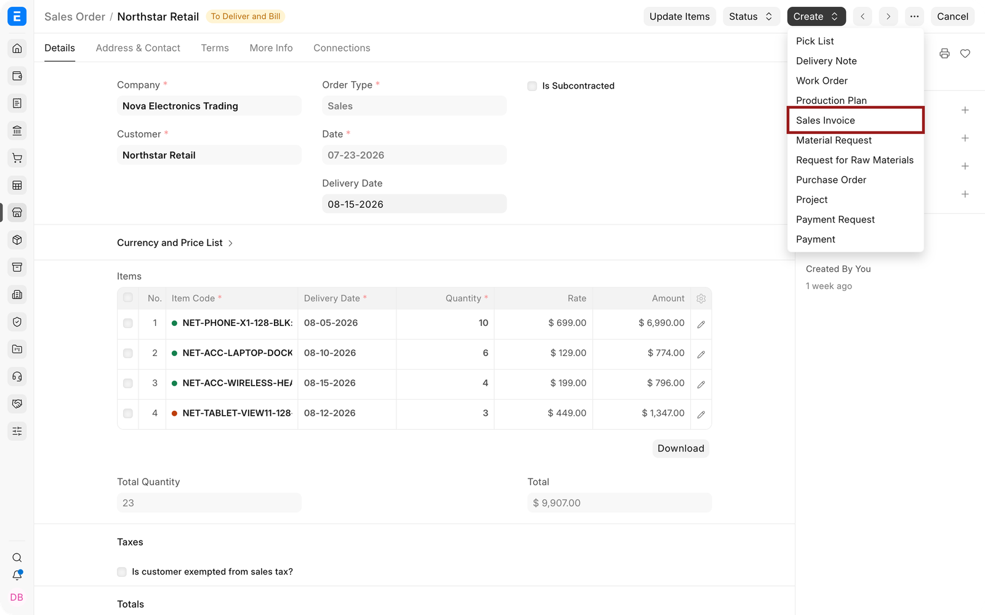
Task: Click Cancel button
Action: (x=952, y=17)
